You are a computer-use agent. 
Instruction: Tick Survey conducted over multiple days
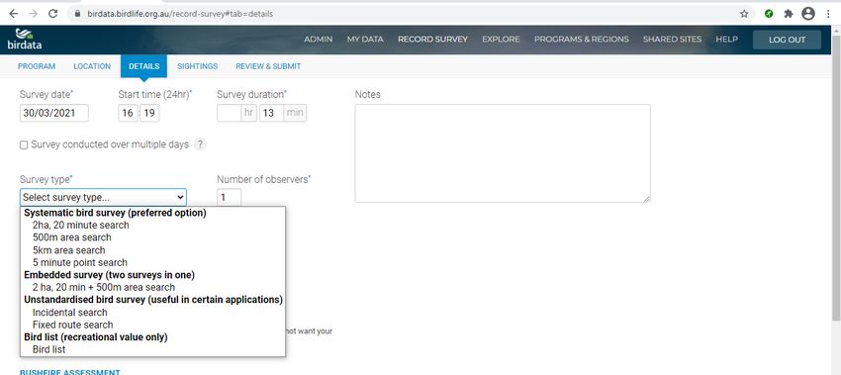click(x=24, y=144)
